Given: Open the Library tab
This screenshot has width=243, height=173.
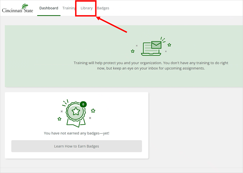Looking at the screenshot, I should coord(86,8).
